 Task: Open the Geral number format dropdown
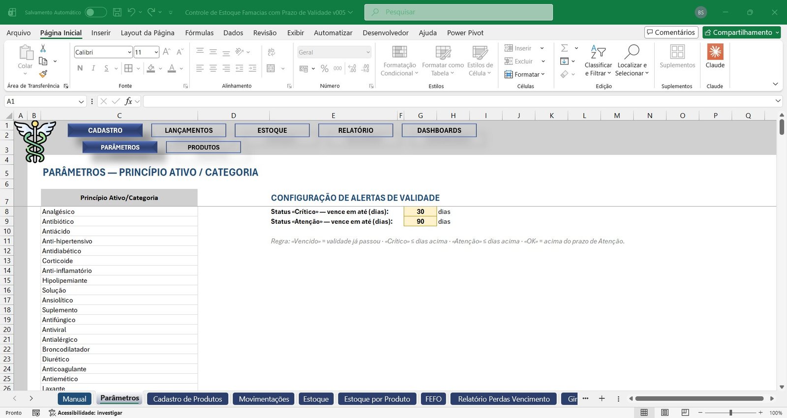[368, 52]
